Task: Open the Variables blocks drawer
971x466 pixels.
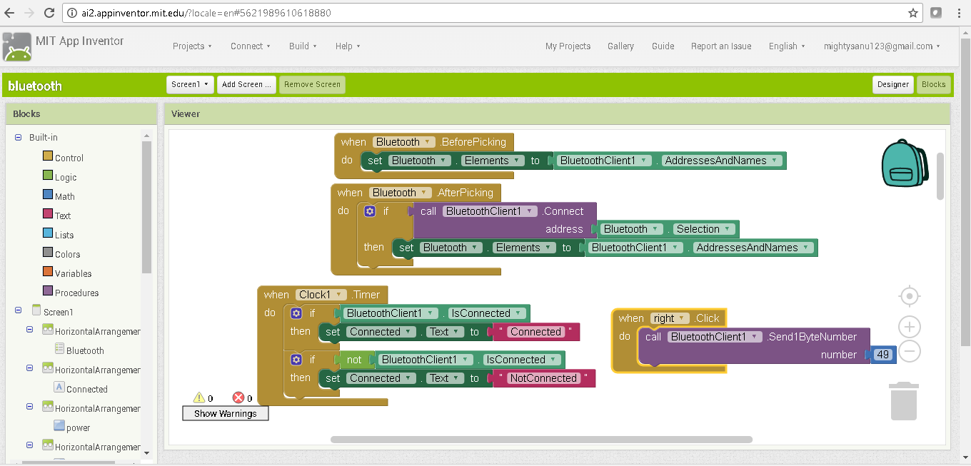Action: (67, 273)
